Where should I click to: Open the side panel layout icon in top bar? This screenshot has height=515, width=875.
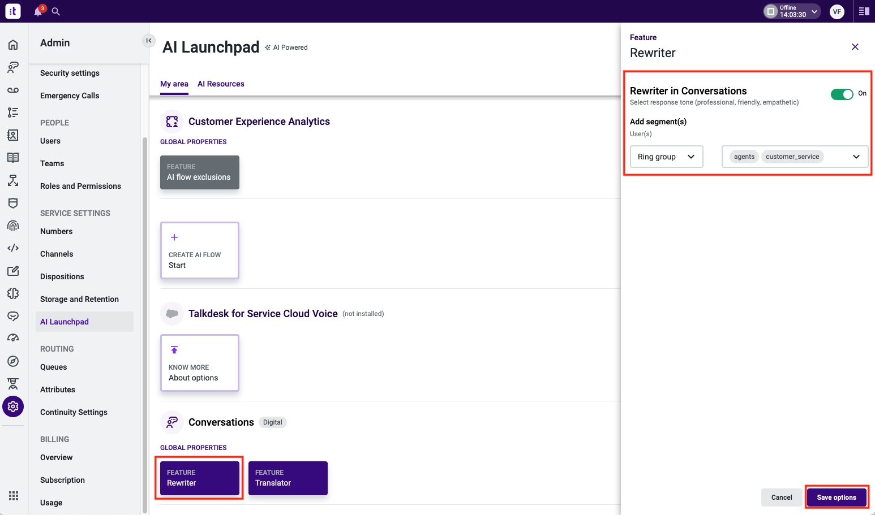pyautogui.click(x=864, y=11)
